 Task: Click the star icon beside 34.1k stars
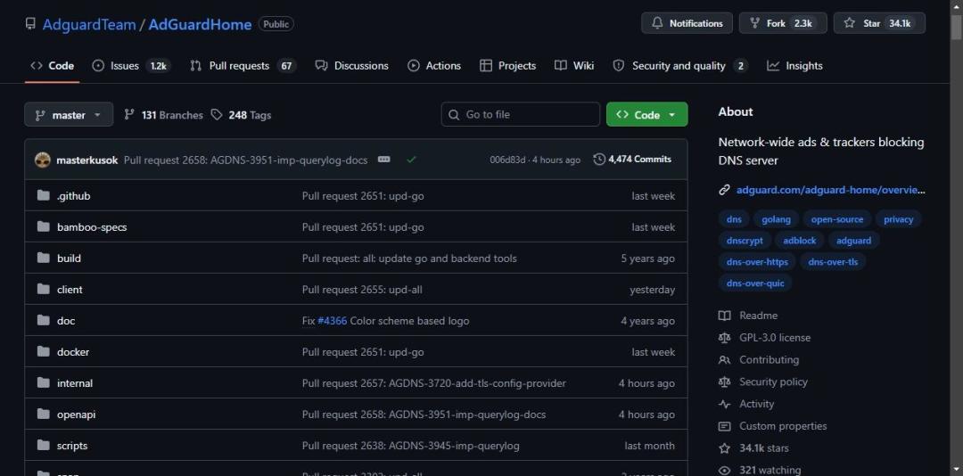click(725, 448)
